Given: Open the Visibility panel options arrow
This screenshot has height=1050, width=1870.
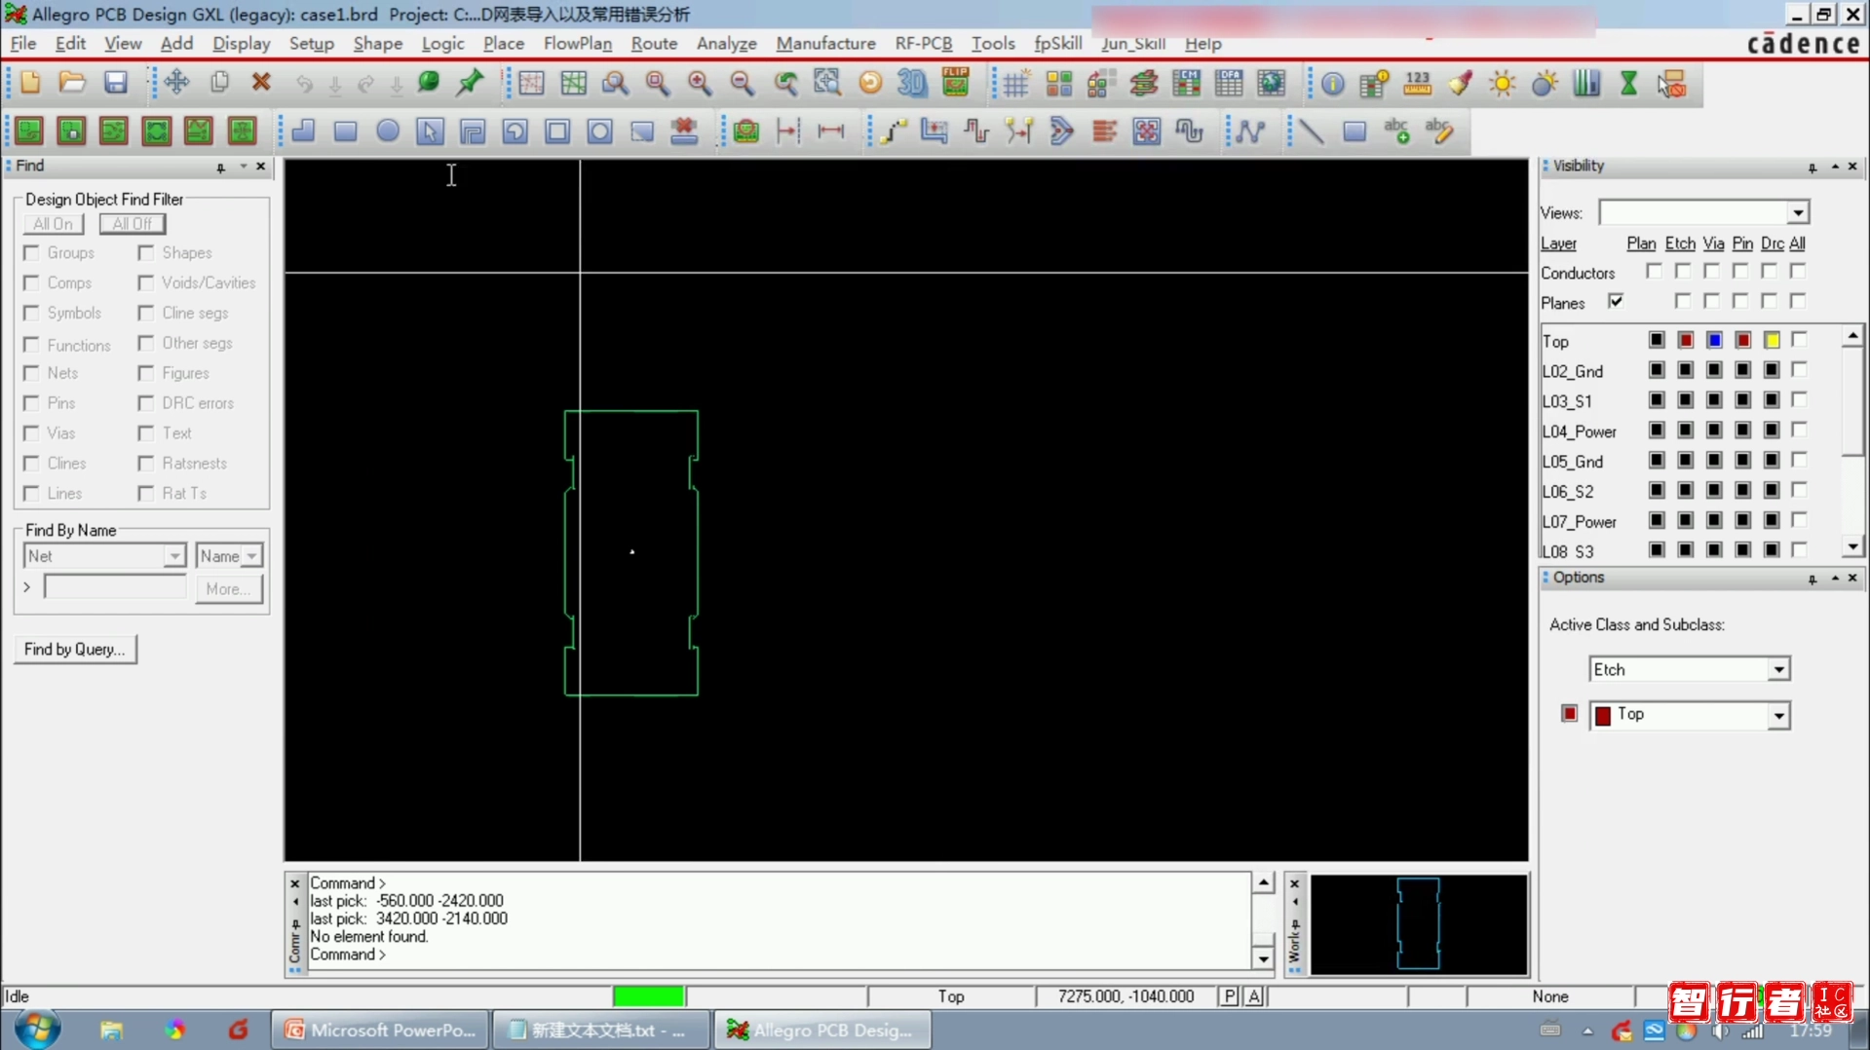Looking at the screenshot, I should (1835, 167).
